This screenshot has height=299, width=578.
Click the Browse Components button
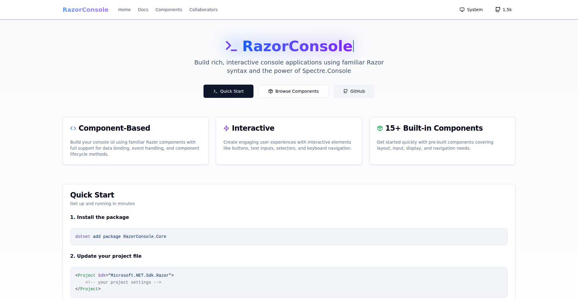pos(294,91)
